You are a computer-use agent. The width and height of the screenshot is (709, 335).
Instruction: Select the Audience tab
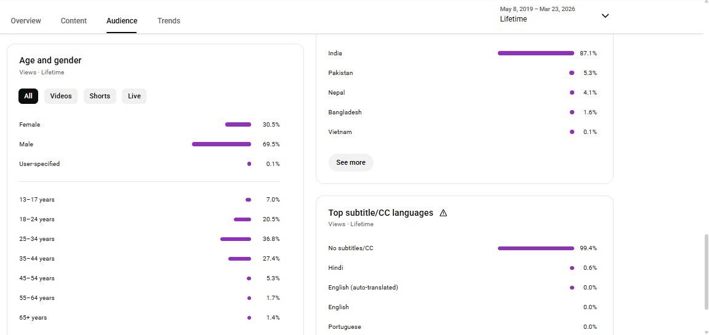click(122, 21)
